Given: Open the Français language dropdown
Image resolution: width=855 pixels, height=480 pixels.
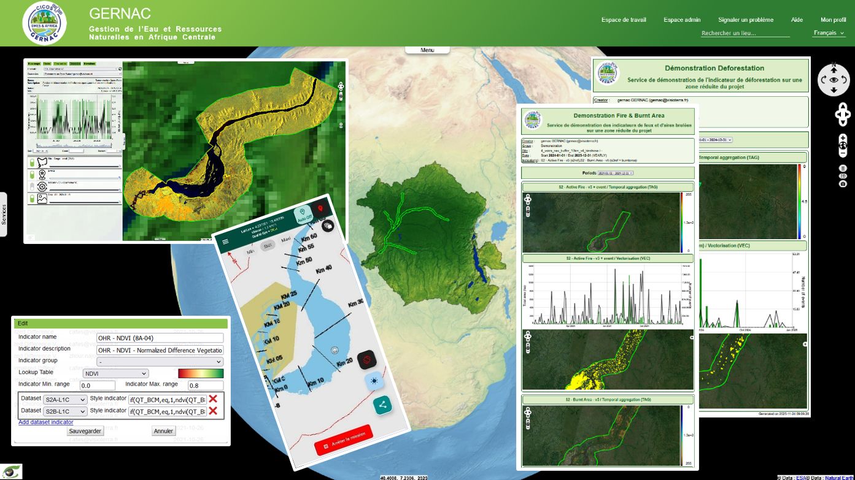Looking at the screenshot, I should click(x=829, y=33).
